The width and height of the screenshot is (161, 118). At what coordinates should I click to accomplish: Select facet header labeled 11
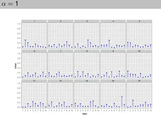[34, 81]
